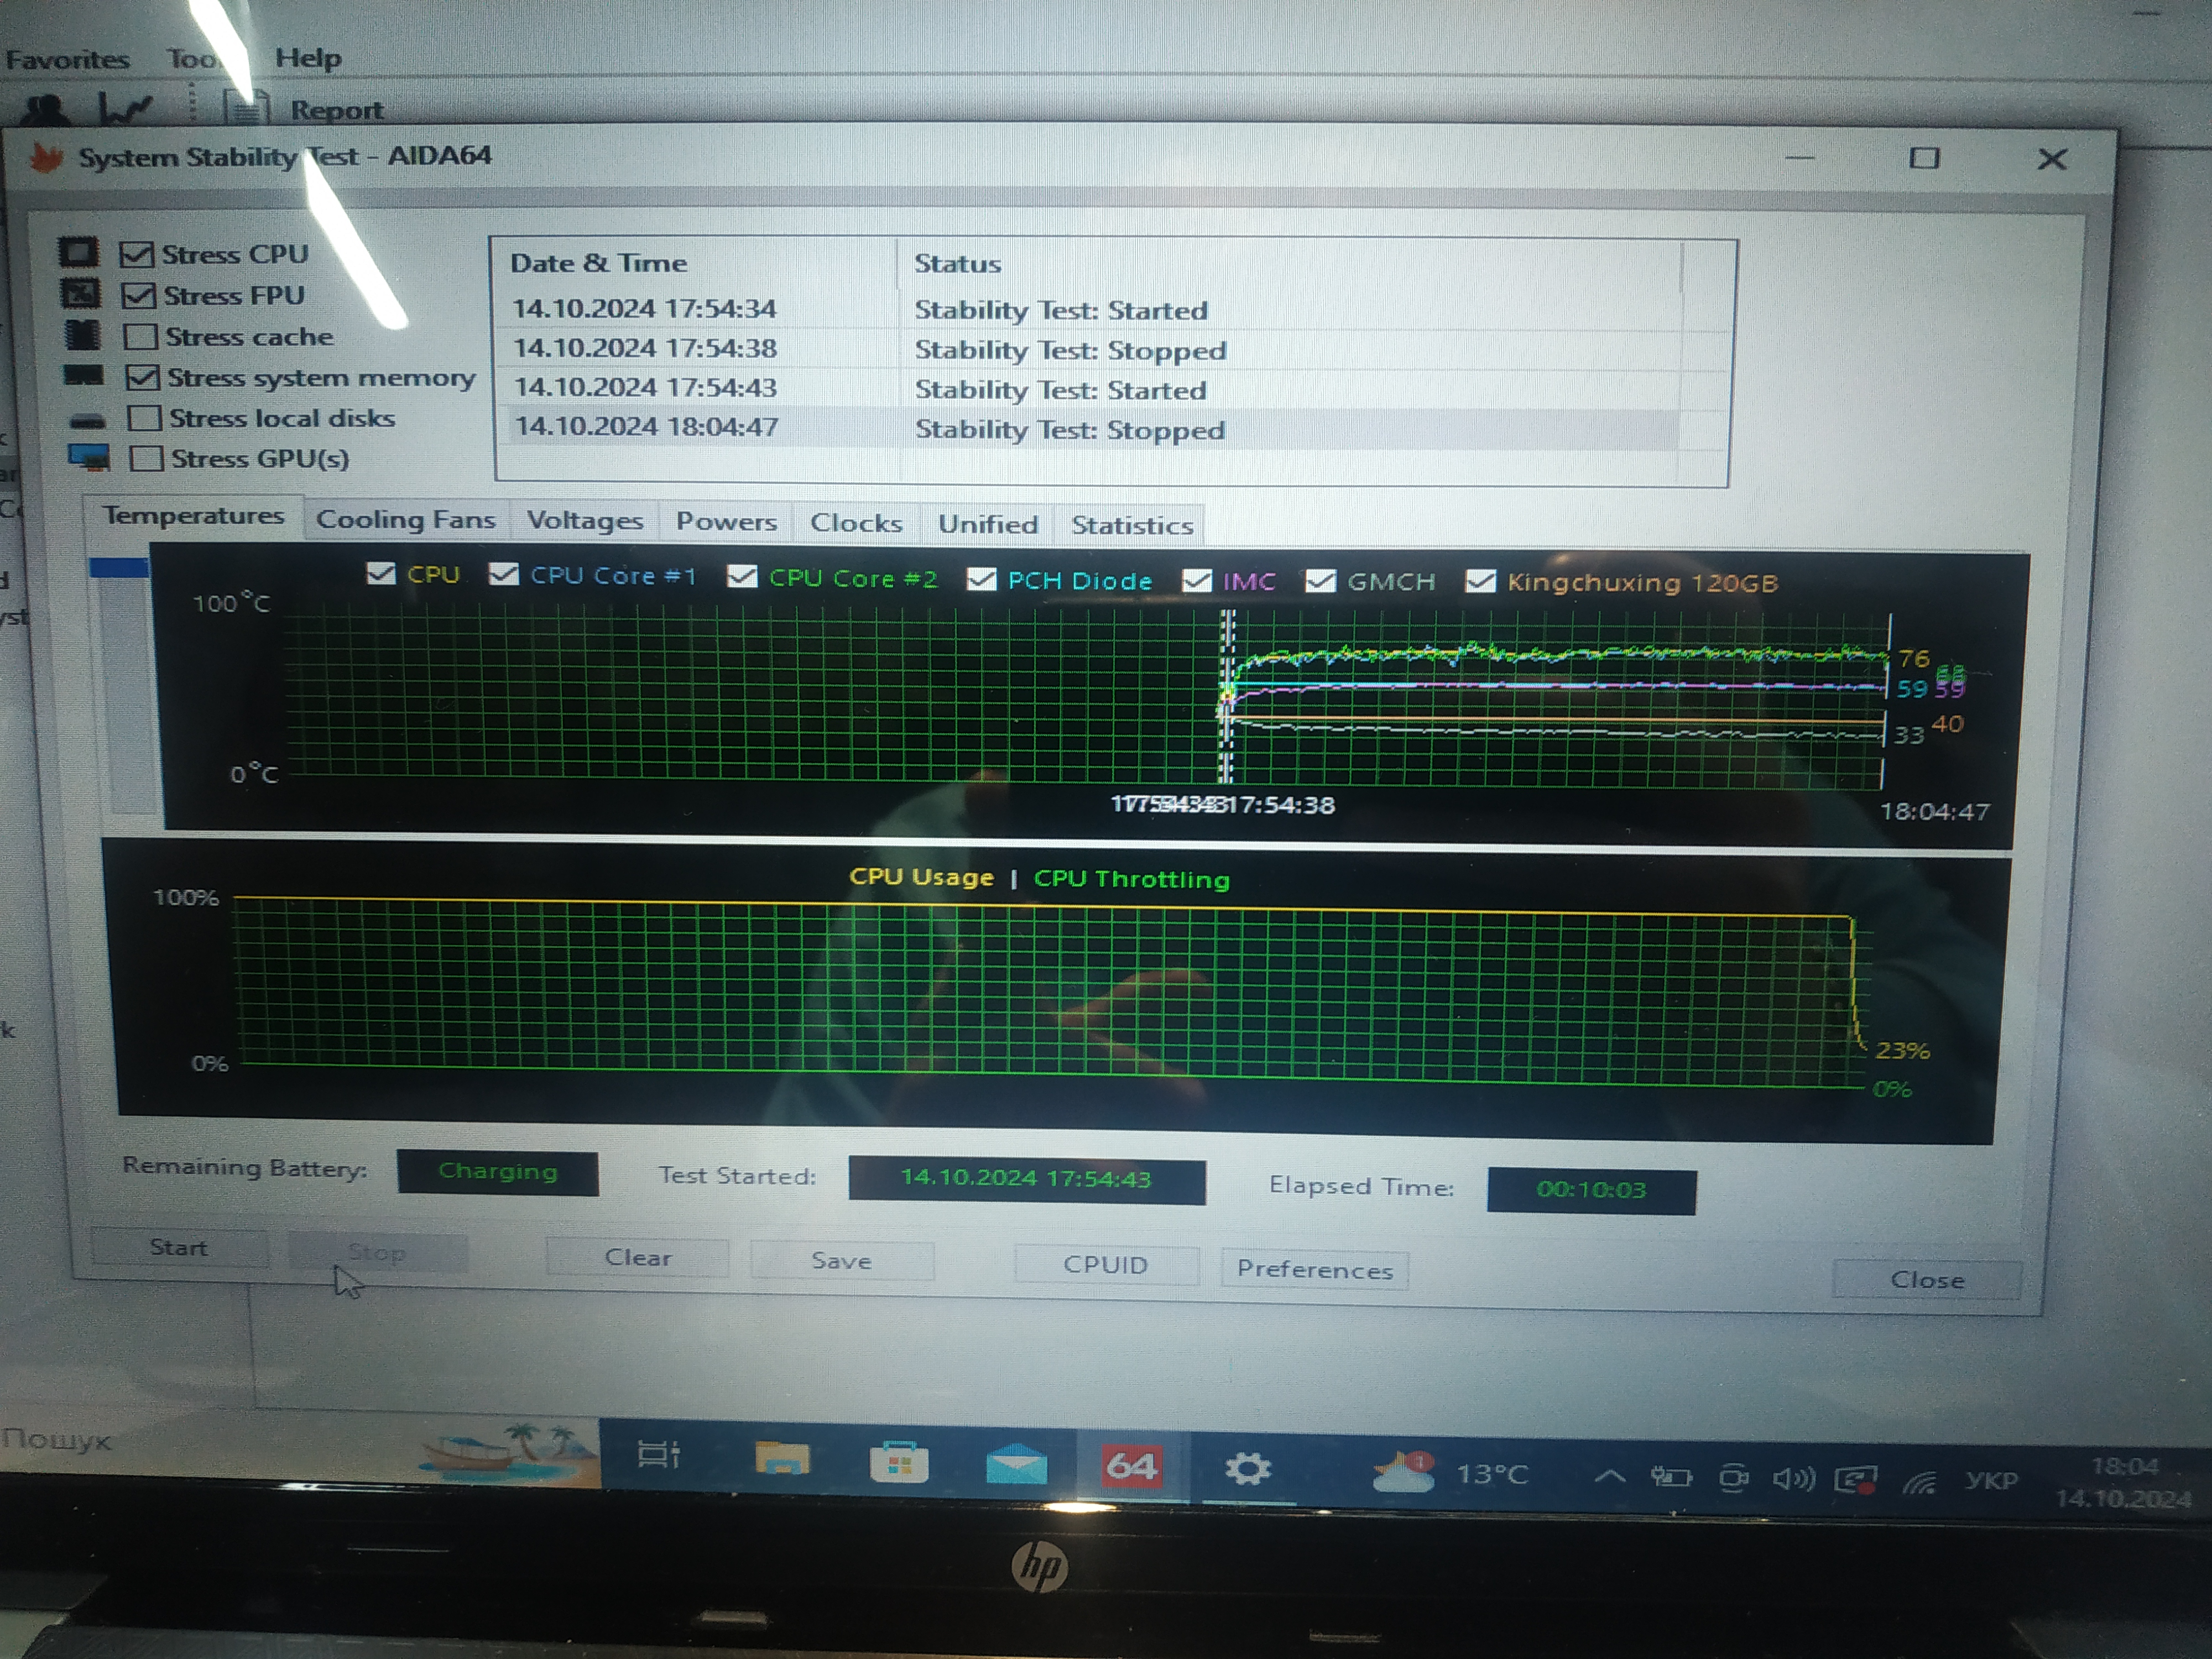Open the Unified tab
This screenshot has width=2212, height=1659.
pos(988,524)
